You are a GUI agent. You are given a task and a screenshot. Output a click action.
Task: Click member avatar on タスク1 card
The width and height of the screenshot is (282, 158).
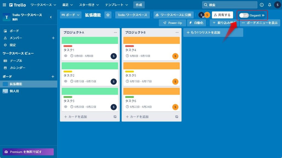coord(114,56)
